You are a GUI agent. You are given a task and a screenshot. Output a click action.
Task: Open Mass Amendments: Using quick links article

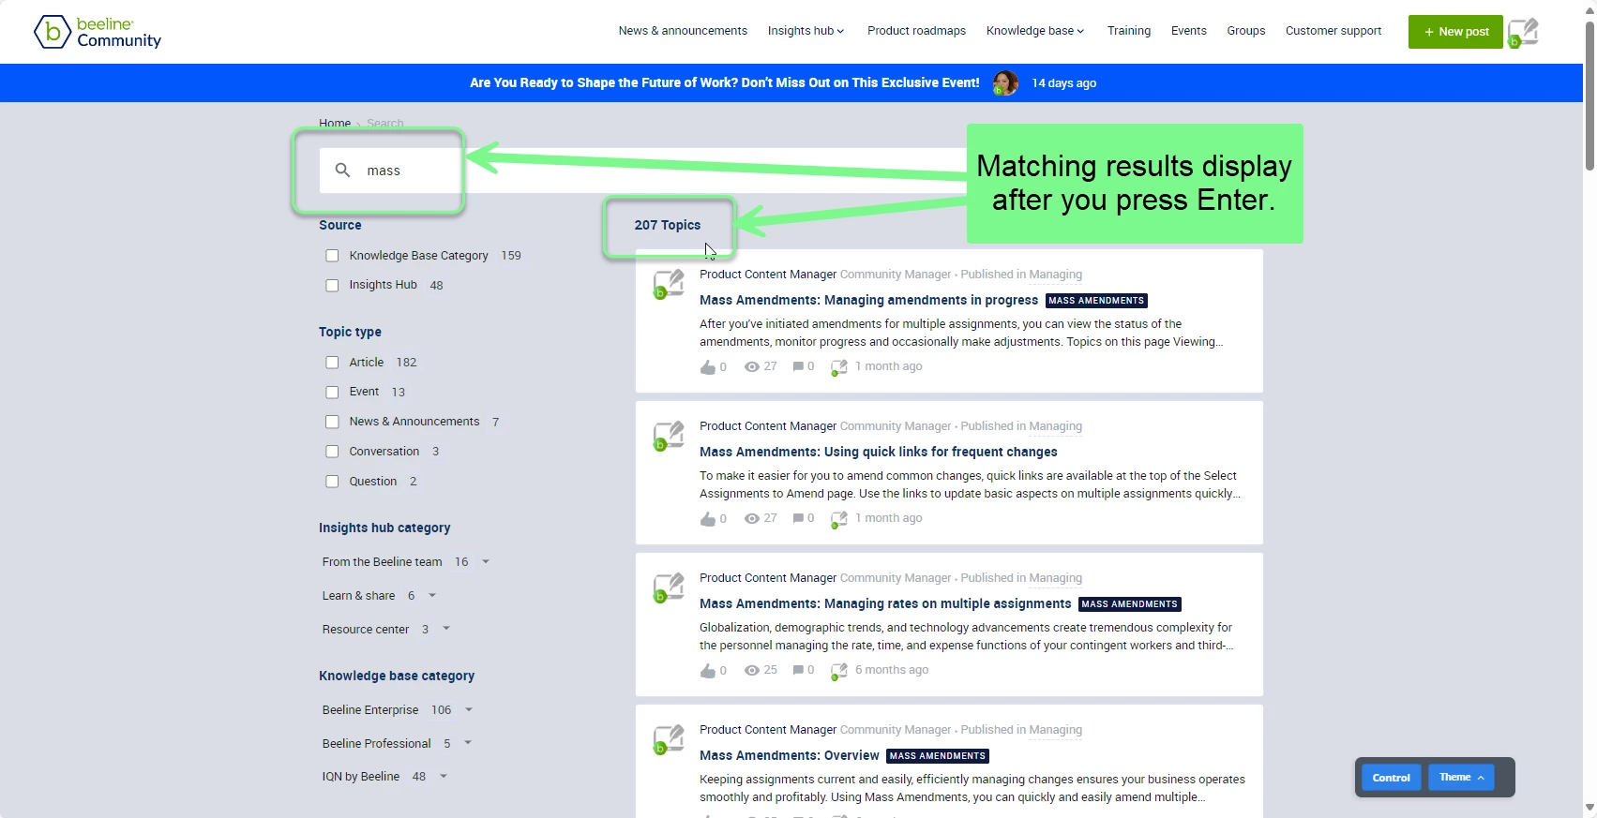pyautogui.click(x=878, y=453)
